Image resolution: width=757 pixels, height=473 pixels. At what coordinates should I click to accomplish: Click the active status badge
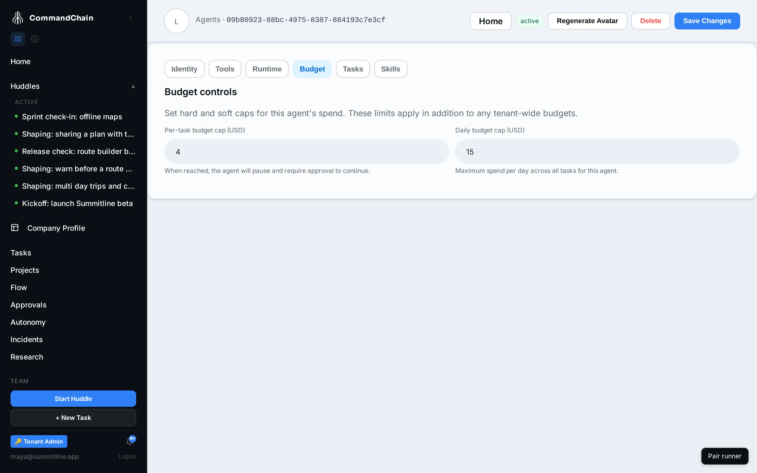529,21
